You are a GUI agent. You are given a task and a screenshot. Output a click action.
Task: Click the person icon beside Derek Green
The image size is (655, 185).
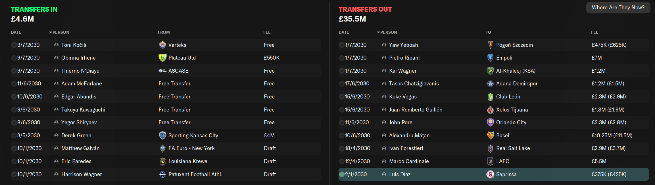[x=56, y=135]
